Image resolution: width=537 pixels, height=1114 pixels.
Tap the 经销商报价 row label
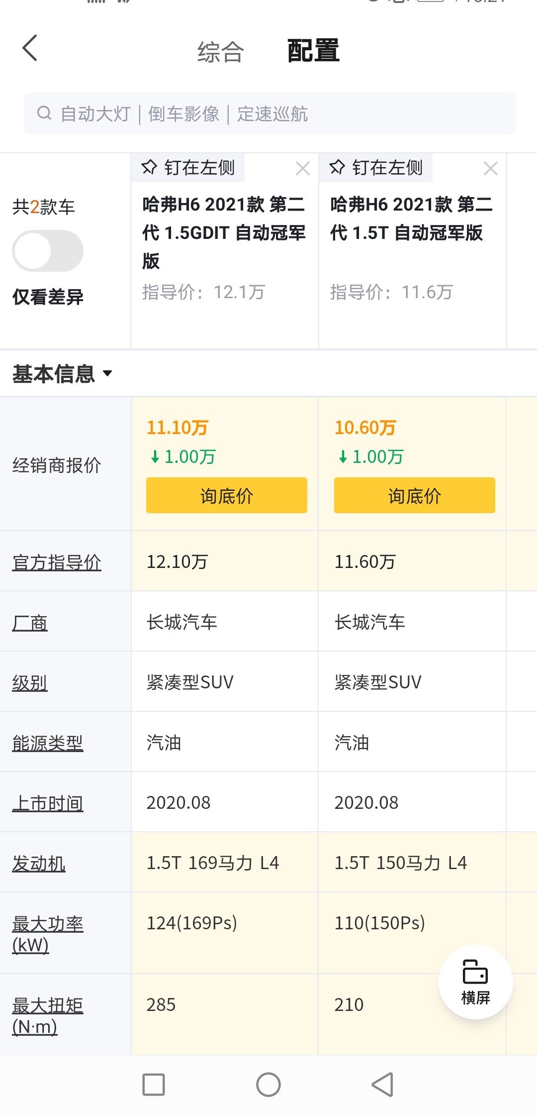coord(57,465)
